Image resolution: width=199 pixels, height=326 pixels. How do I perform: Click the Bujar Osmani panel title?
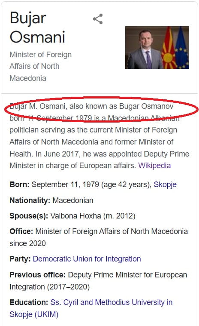[37, 28]
